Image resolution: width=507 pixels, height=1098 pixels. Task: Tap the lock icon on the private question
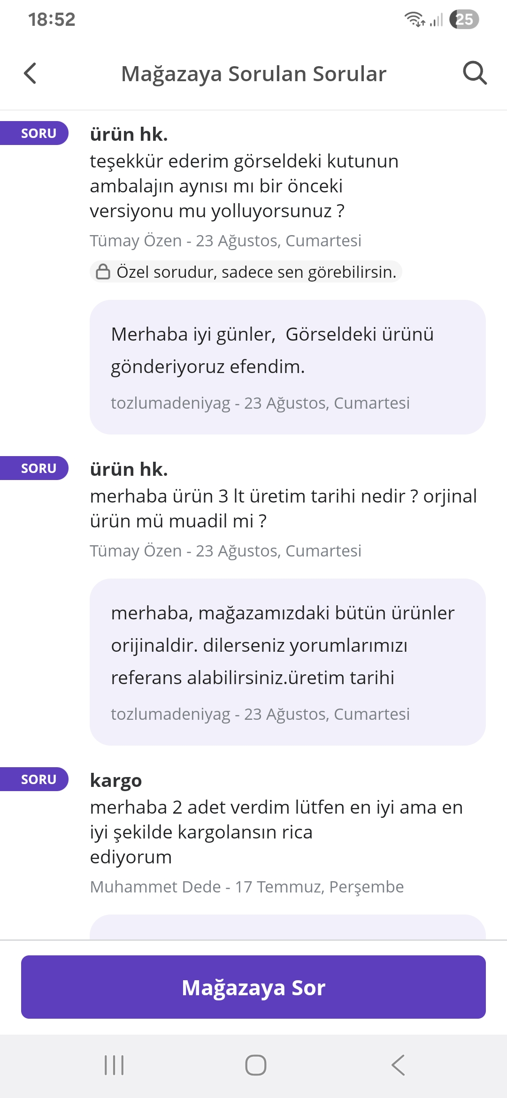tap(103, 272)
